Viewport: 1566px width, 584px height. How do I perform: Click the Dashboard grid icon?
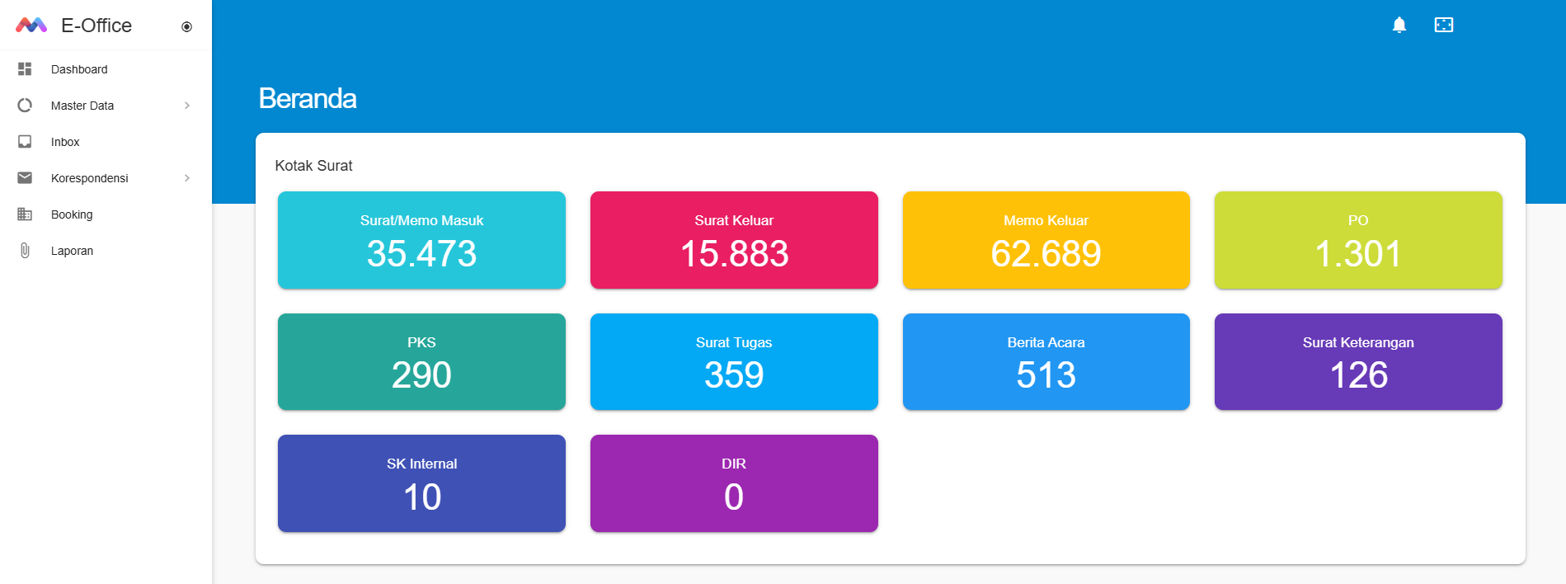pyautogui.click(x=25, y=69)
